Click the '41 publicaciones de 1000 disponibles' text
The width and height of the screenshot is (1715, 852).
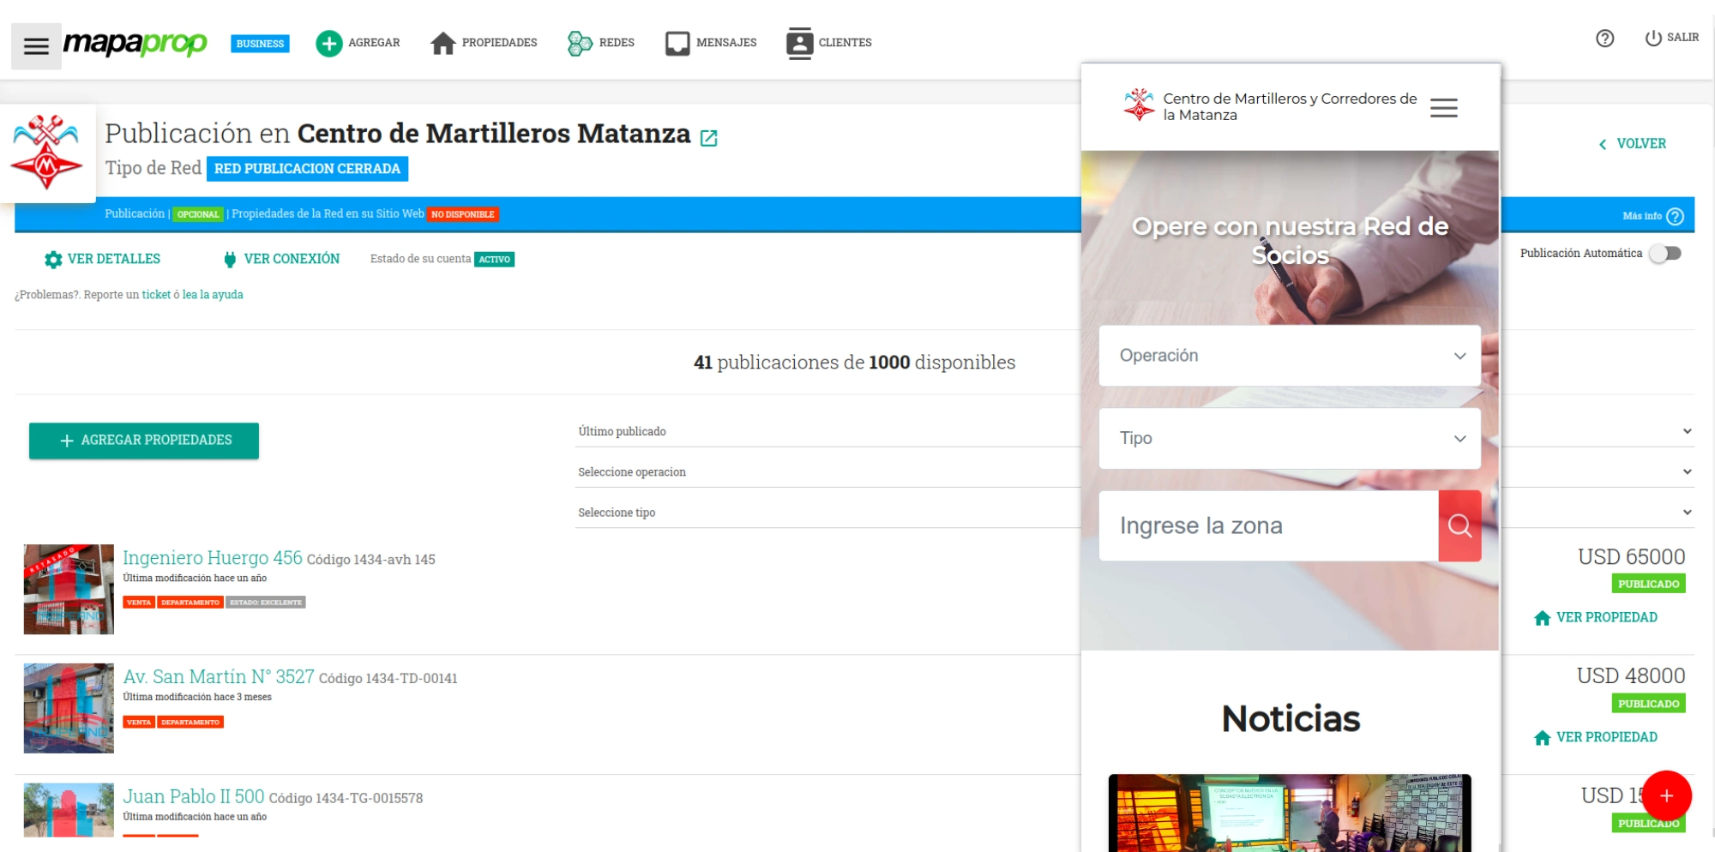(x=854, y=363)
